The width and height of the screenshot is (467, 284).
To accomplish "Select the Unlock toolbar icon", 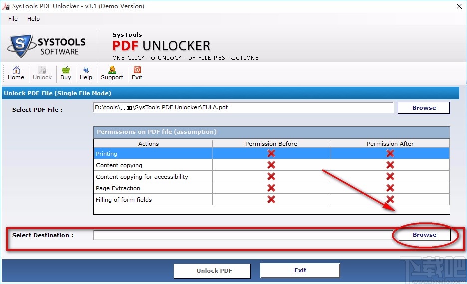I will tap(42, 73).
